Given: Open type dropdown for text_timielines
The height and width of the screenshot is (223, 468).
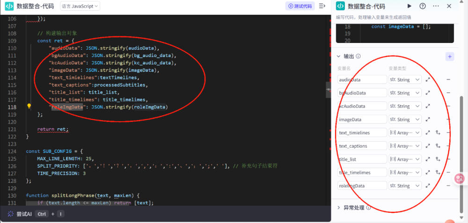Looking at the screenshot, I should [405, 133].
